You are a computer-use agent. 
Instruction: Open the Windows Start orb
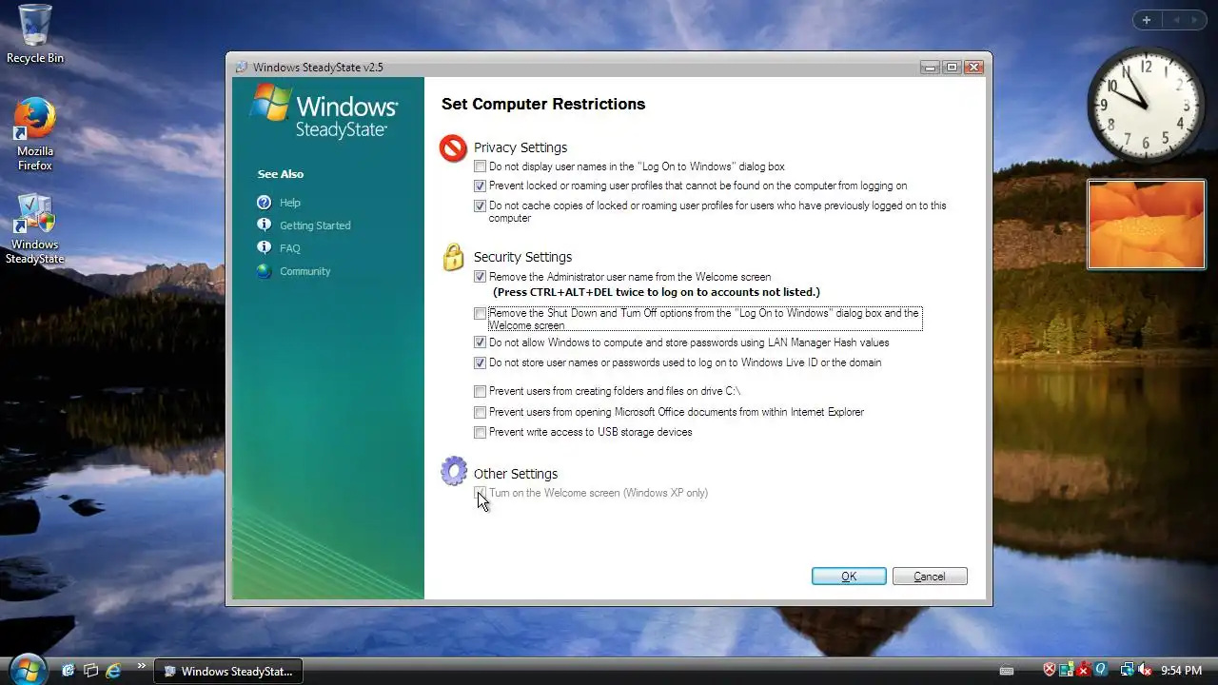coord(28,669)
